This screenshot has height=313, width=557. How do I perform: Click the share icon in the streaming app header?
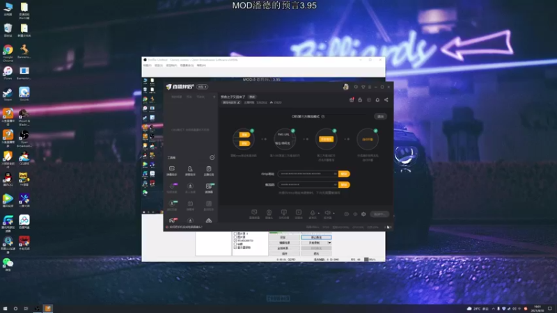[386, 100]
